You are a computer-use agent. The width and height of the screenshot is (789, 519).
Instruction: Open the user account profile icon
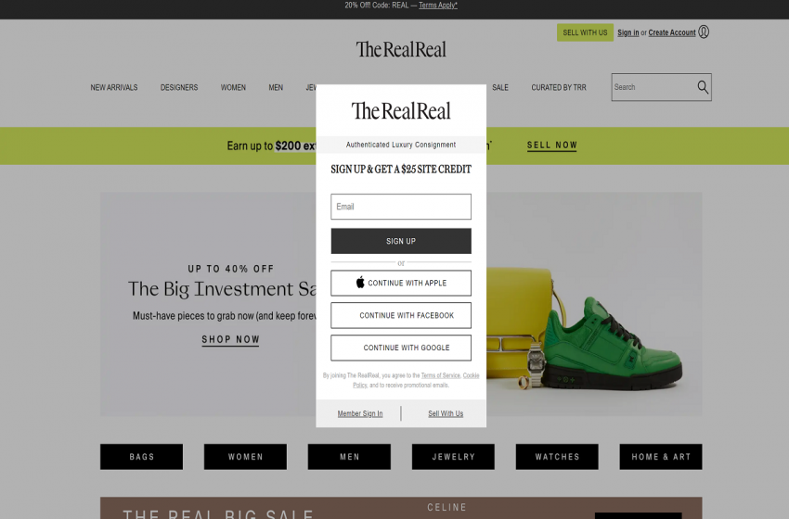704,32
